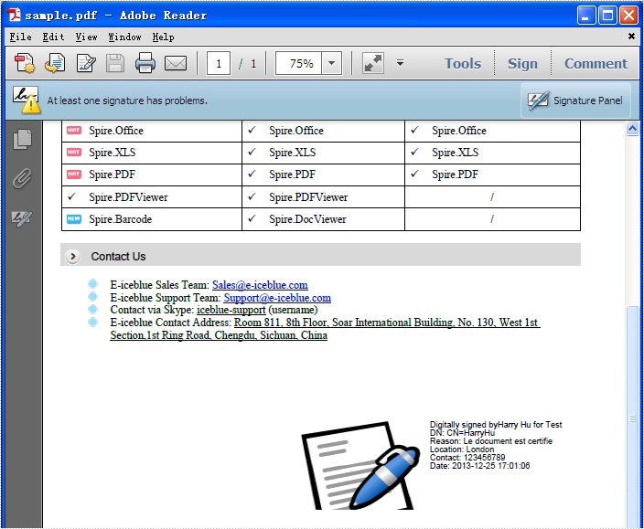Click the convert file to PDF icon
Viewport: 644px width, 529px height.
(55, 64)
